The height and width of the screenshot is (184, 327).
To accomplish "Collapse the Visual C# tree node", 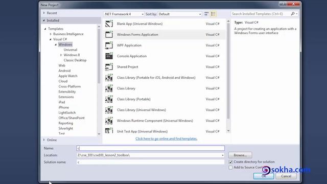I will click(51, 39).
